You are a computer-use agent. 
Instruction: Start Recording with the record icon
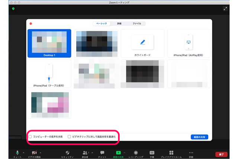tap(136, 153)
